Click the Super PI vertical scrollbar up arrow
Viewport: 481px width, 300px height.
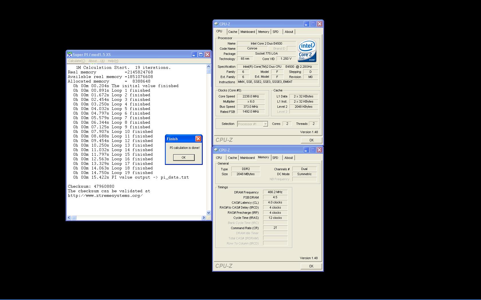(208, 67)
